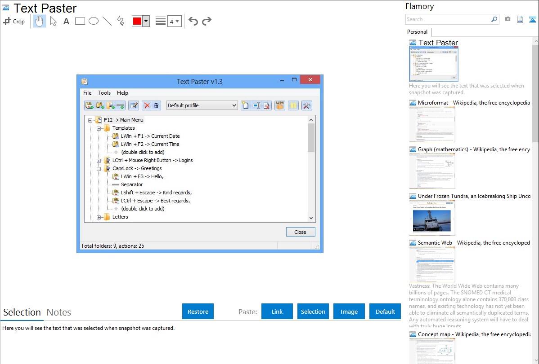Open the Under Frozen Tundra thumbnail
The image size is (539, 364).
tap(432, 218)
